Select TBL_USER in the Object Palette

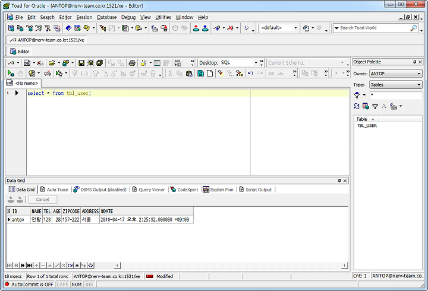tap(367, 126)
